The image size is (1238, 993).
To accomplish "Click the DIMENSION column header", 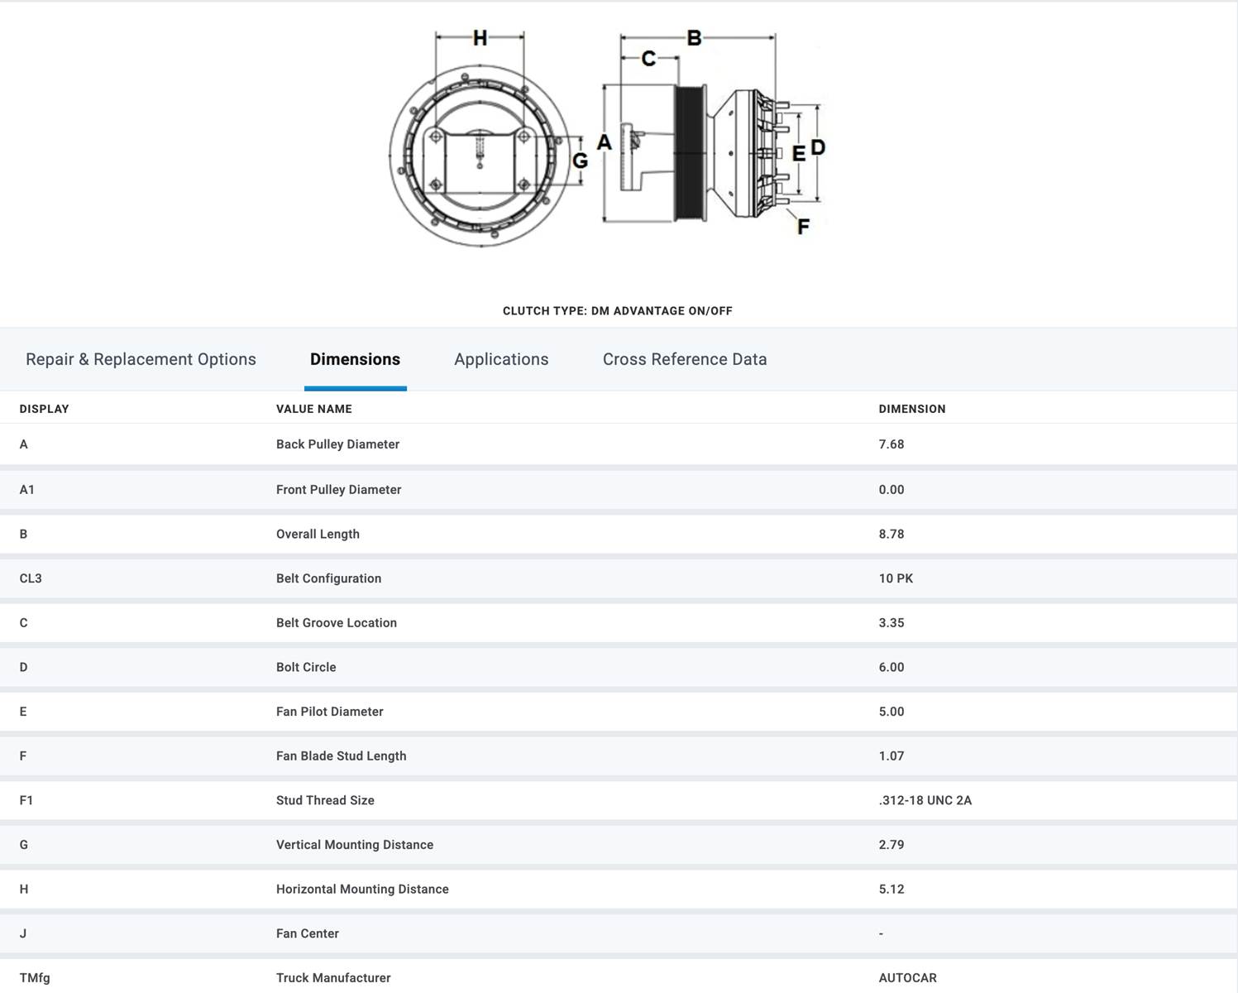I will [x=912, y=409].
